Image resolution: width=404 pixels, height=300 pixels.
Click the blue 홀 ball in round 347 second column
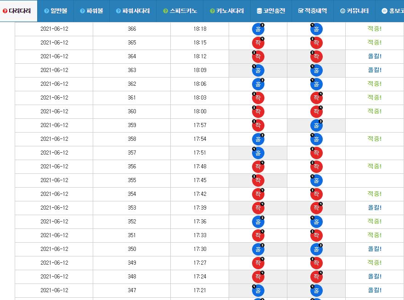point(316,290)
